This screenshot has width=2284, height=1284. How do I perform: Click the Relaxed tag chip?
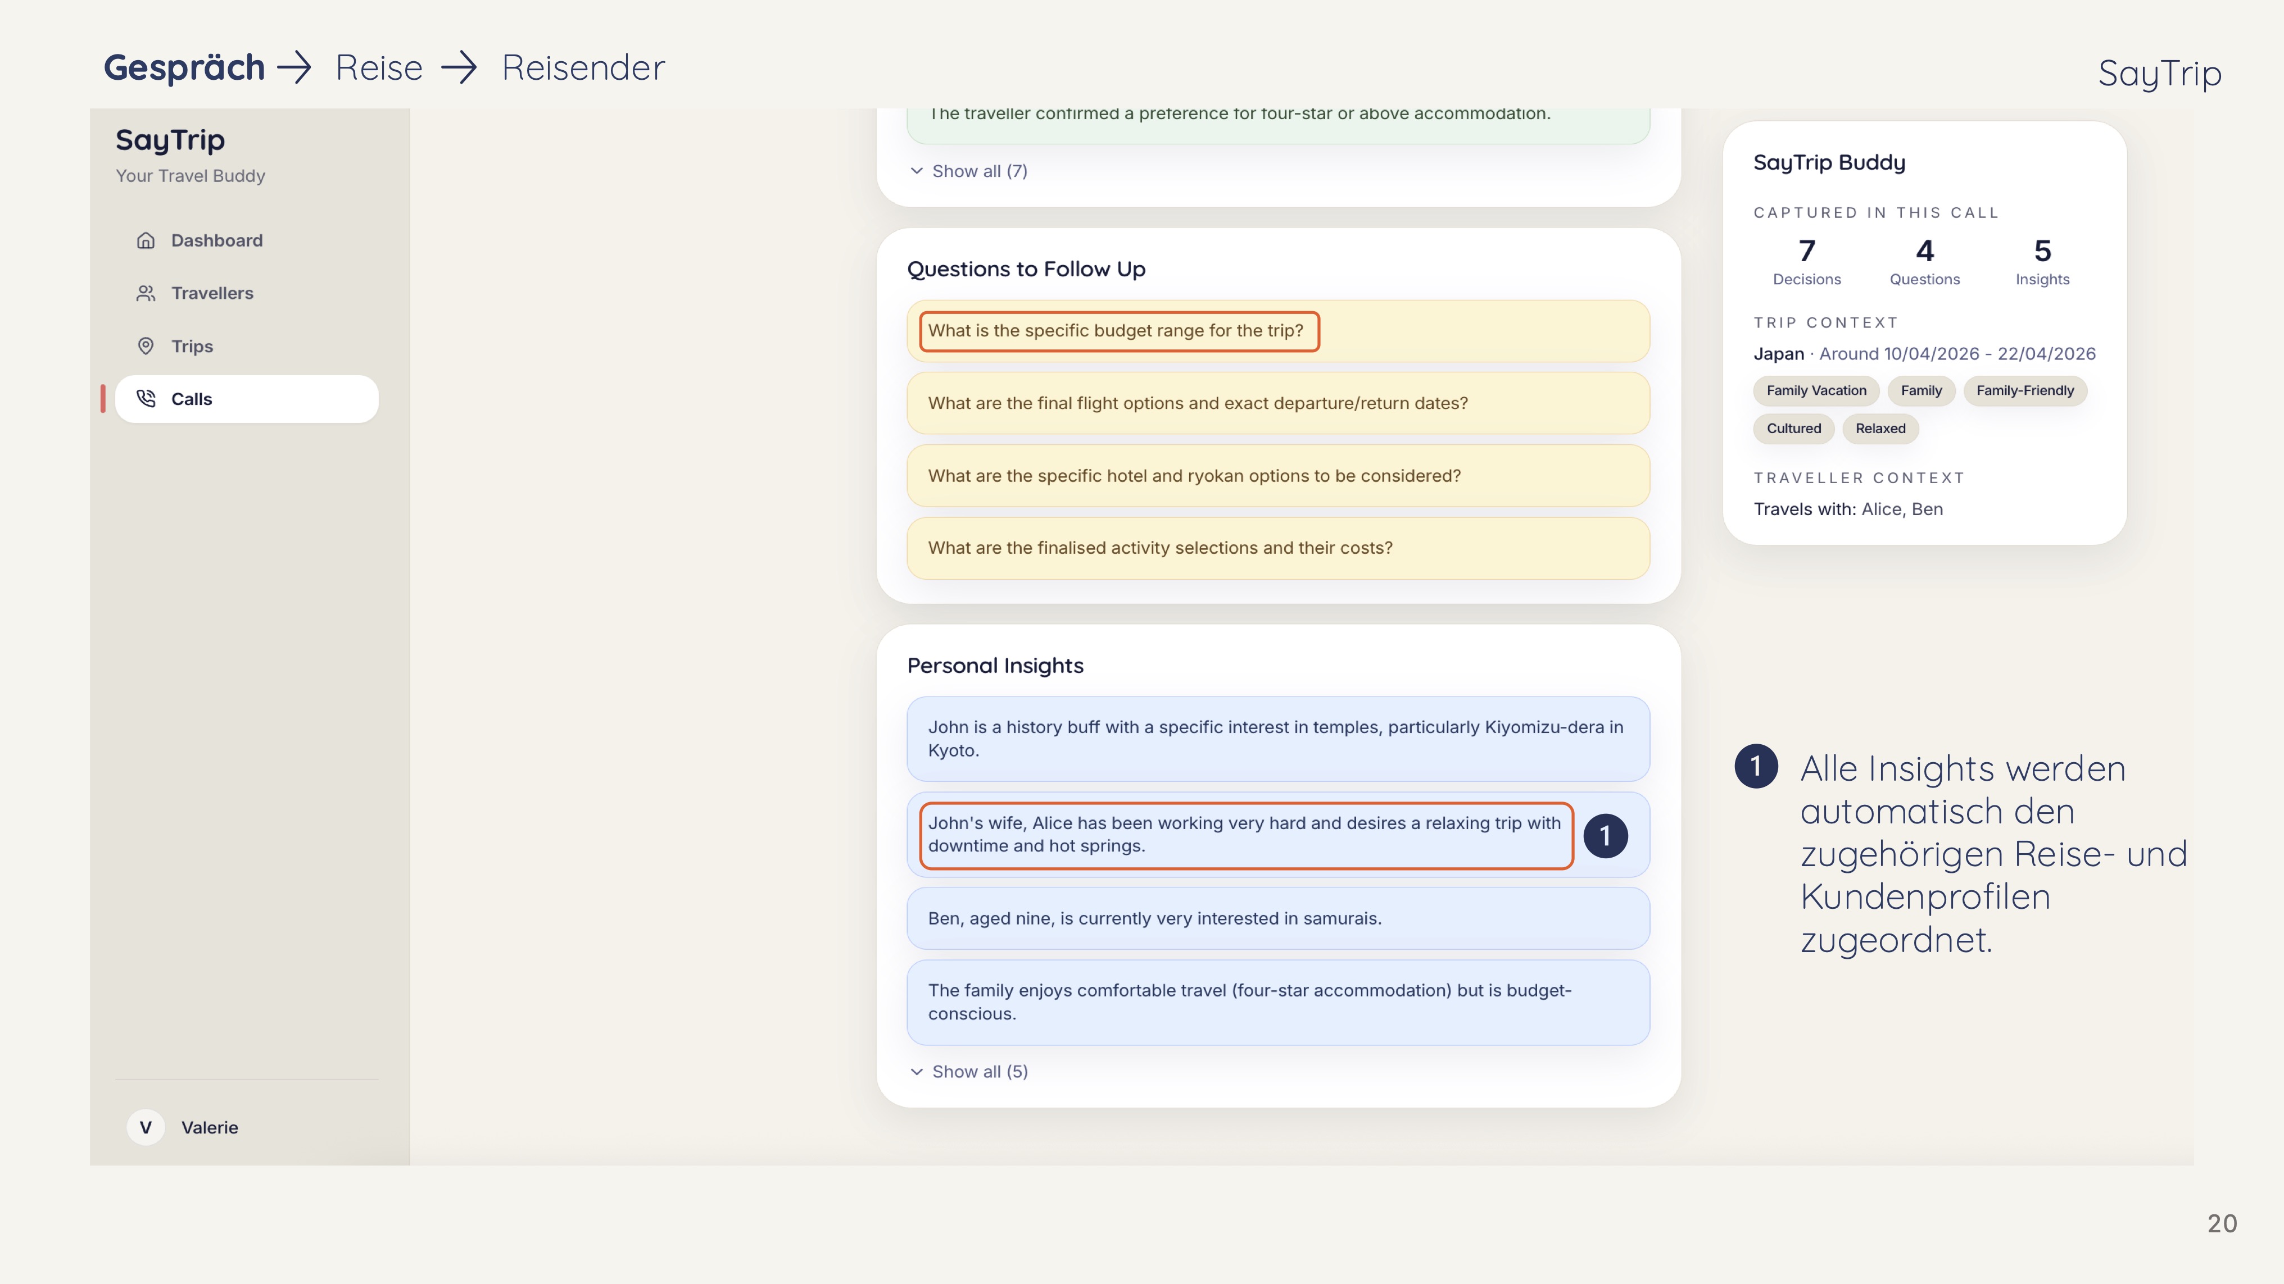(x=1880, y=429)
